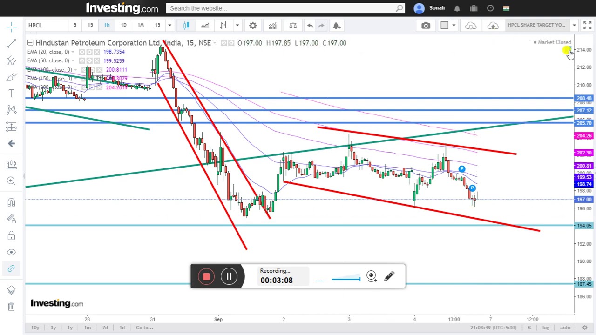Pause the screen recording
The image size is (596, 335).
point(229,277)
